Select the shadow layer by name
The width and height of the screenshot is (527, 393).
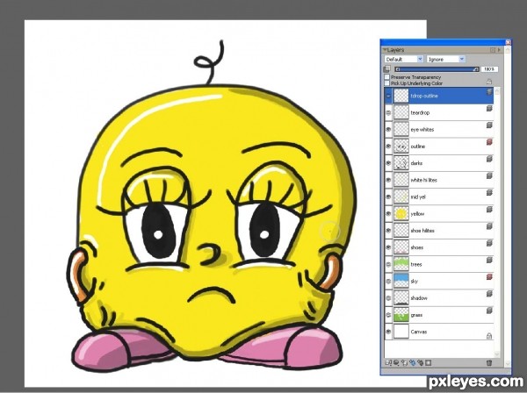418,298
